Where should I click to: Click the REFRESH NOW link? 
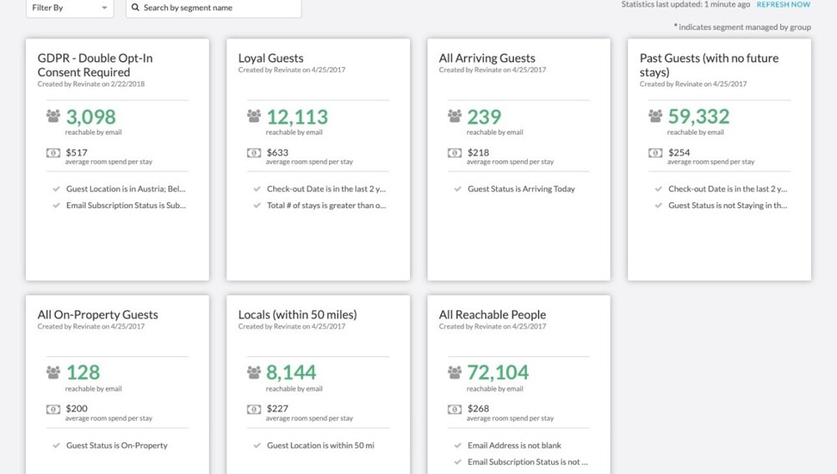pos(783,5)
